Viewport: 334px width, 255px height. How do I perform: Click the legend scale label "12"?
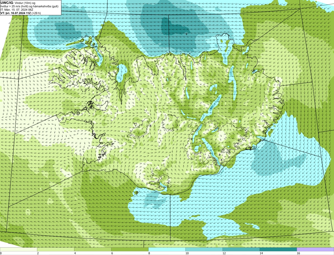point(224,253)
